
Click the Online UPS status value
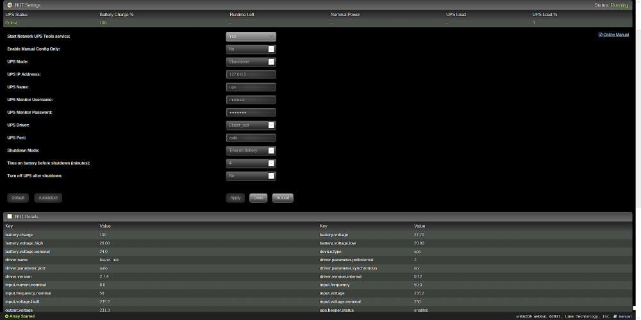(x=11, y=23)
